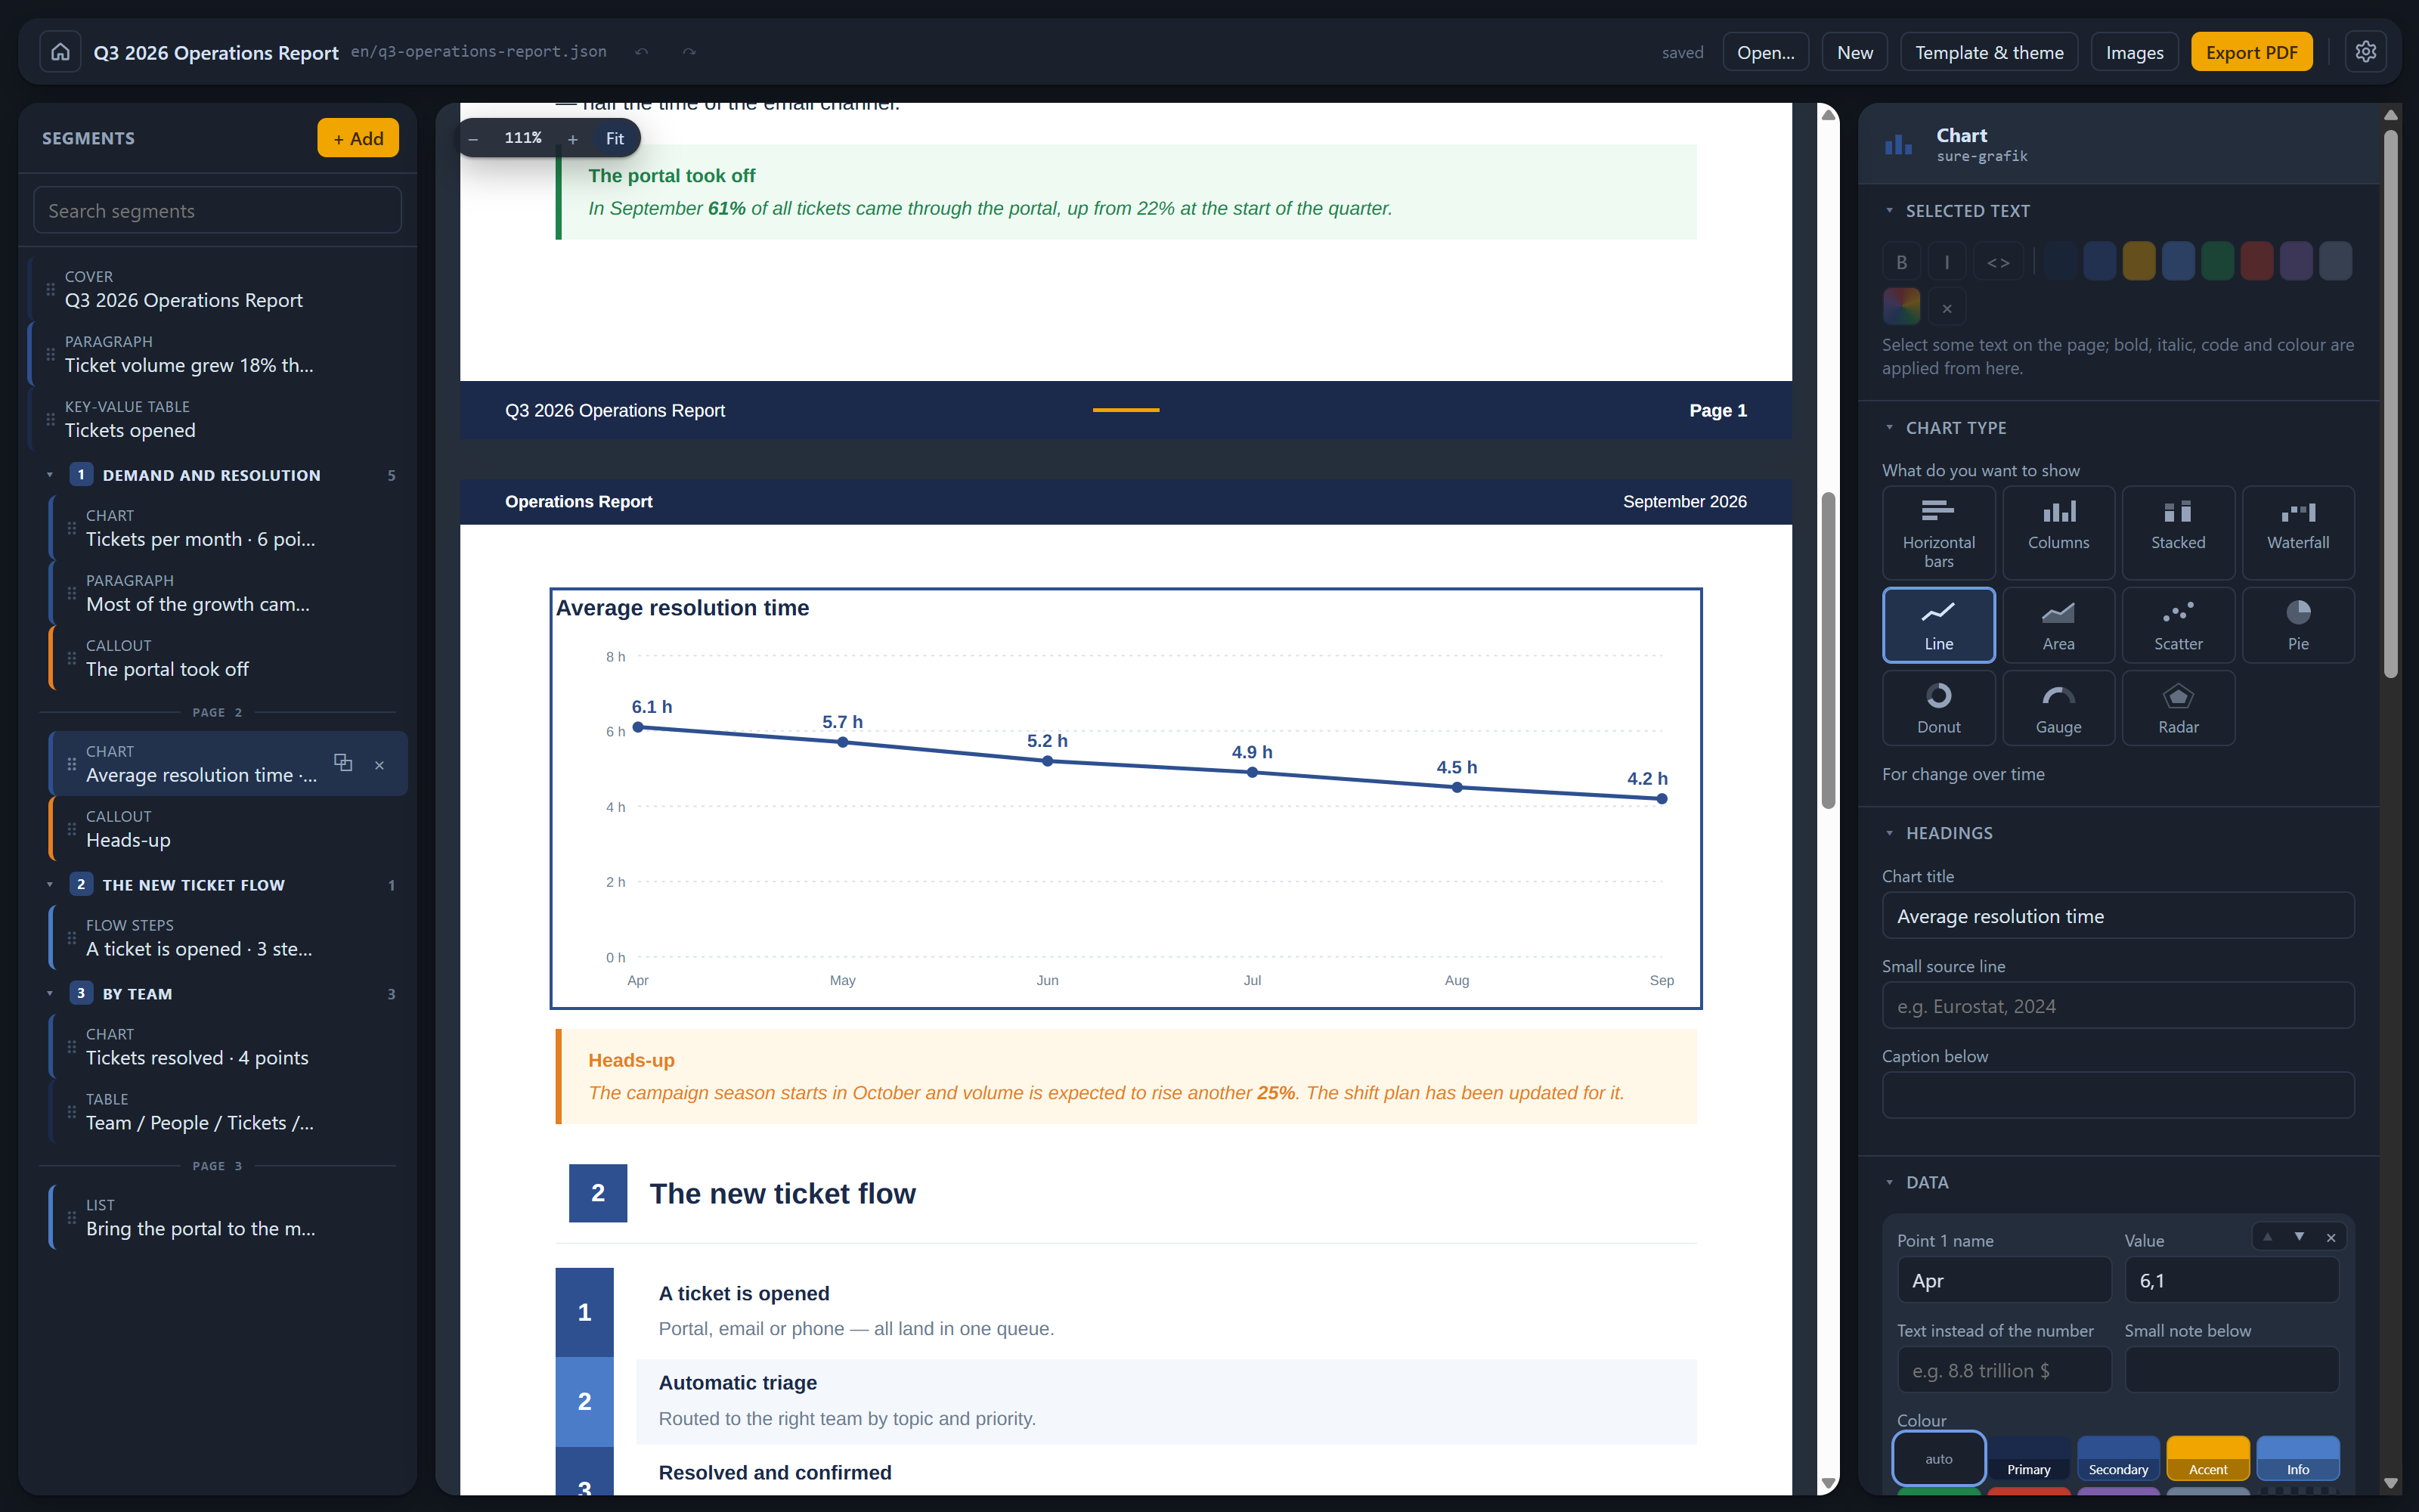This screenshot has height=1512, width=2419.
Task: Select the Radar chart type
Action: 2178,708
